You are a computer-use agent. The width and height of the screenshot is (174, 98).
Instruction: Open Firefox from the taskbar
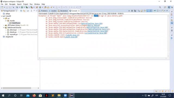(x=34, y=96)
